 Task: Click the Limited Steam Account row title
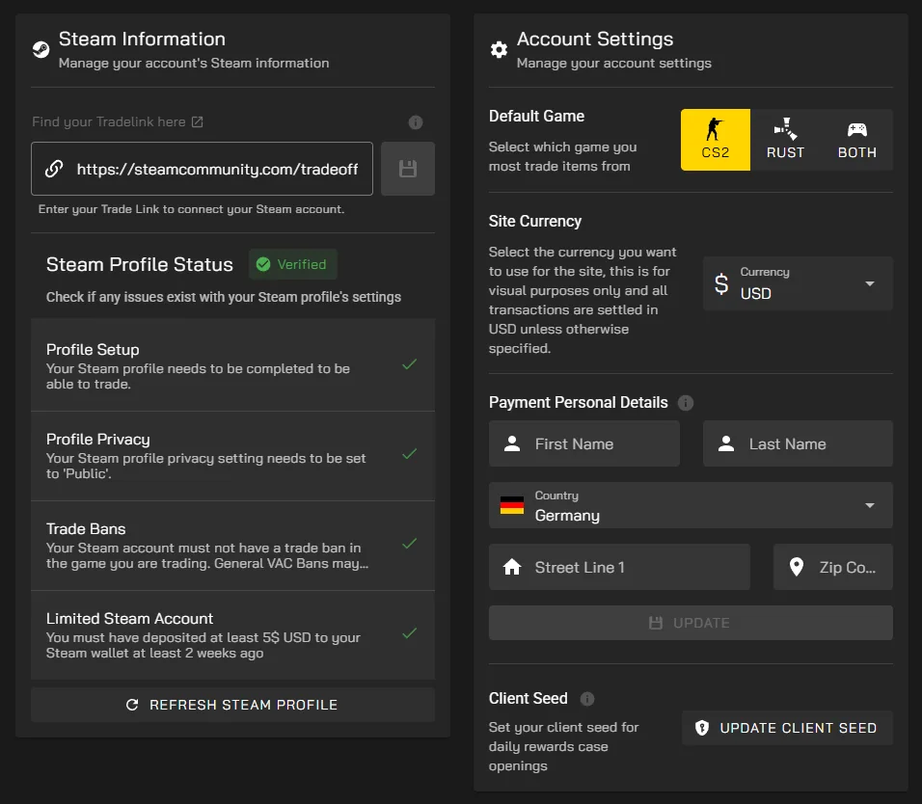pyautogui.click(x=129, y=618)
